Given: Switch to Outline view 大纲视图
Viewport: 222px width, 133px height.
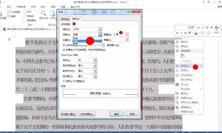Looking at the screenshot, I should point(14,12).
